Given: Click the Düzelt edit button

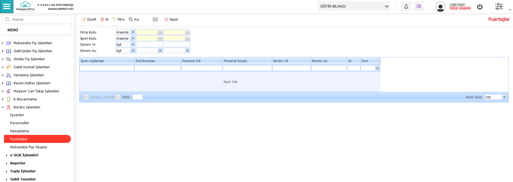Looking at the screenshot, I should click(89, 19).
